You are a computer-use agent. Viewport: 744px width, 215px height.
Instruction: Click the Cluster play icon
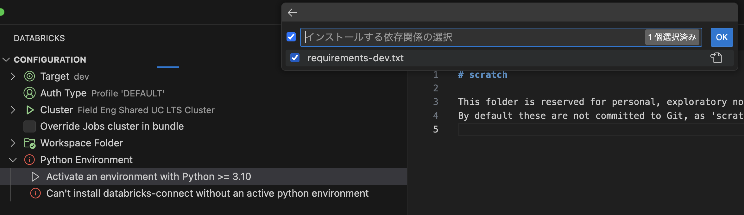30,110
